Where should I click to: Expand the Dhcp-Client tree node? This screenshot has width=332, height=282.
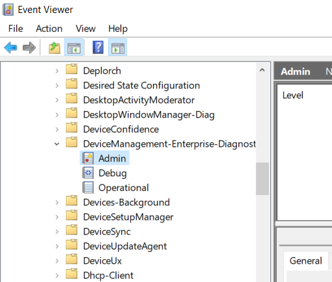pos(57,276)
